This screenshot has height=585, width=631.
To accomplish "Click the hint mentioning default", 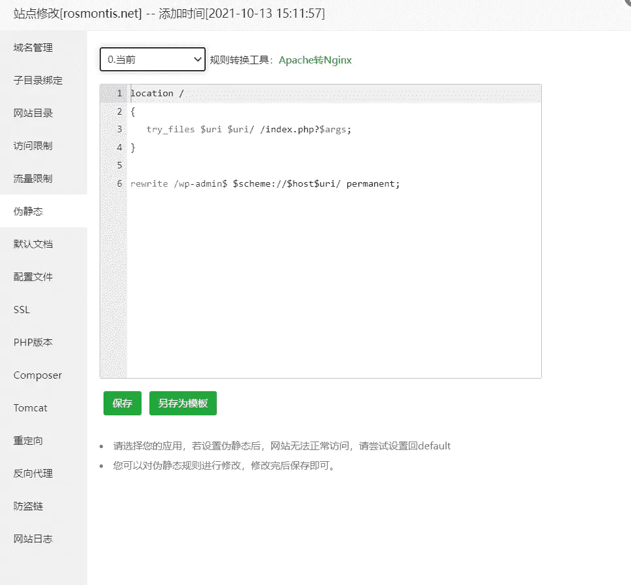I will [x=282, y=446].
